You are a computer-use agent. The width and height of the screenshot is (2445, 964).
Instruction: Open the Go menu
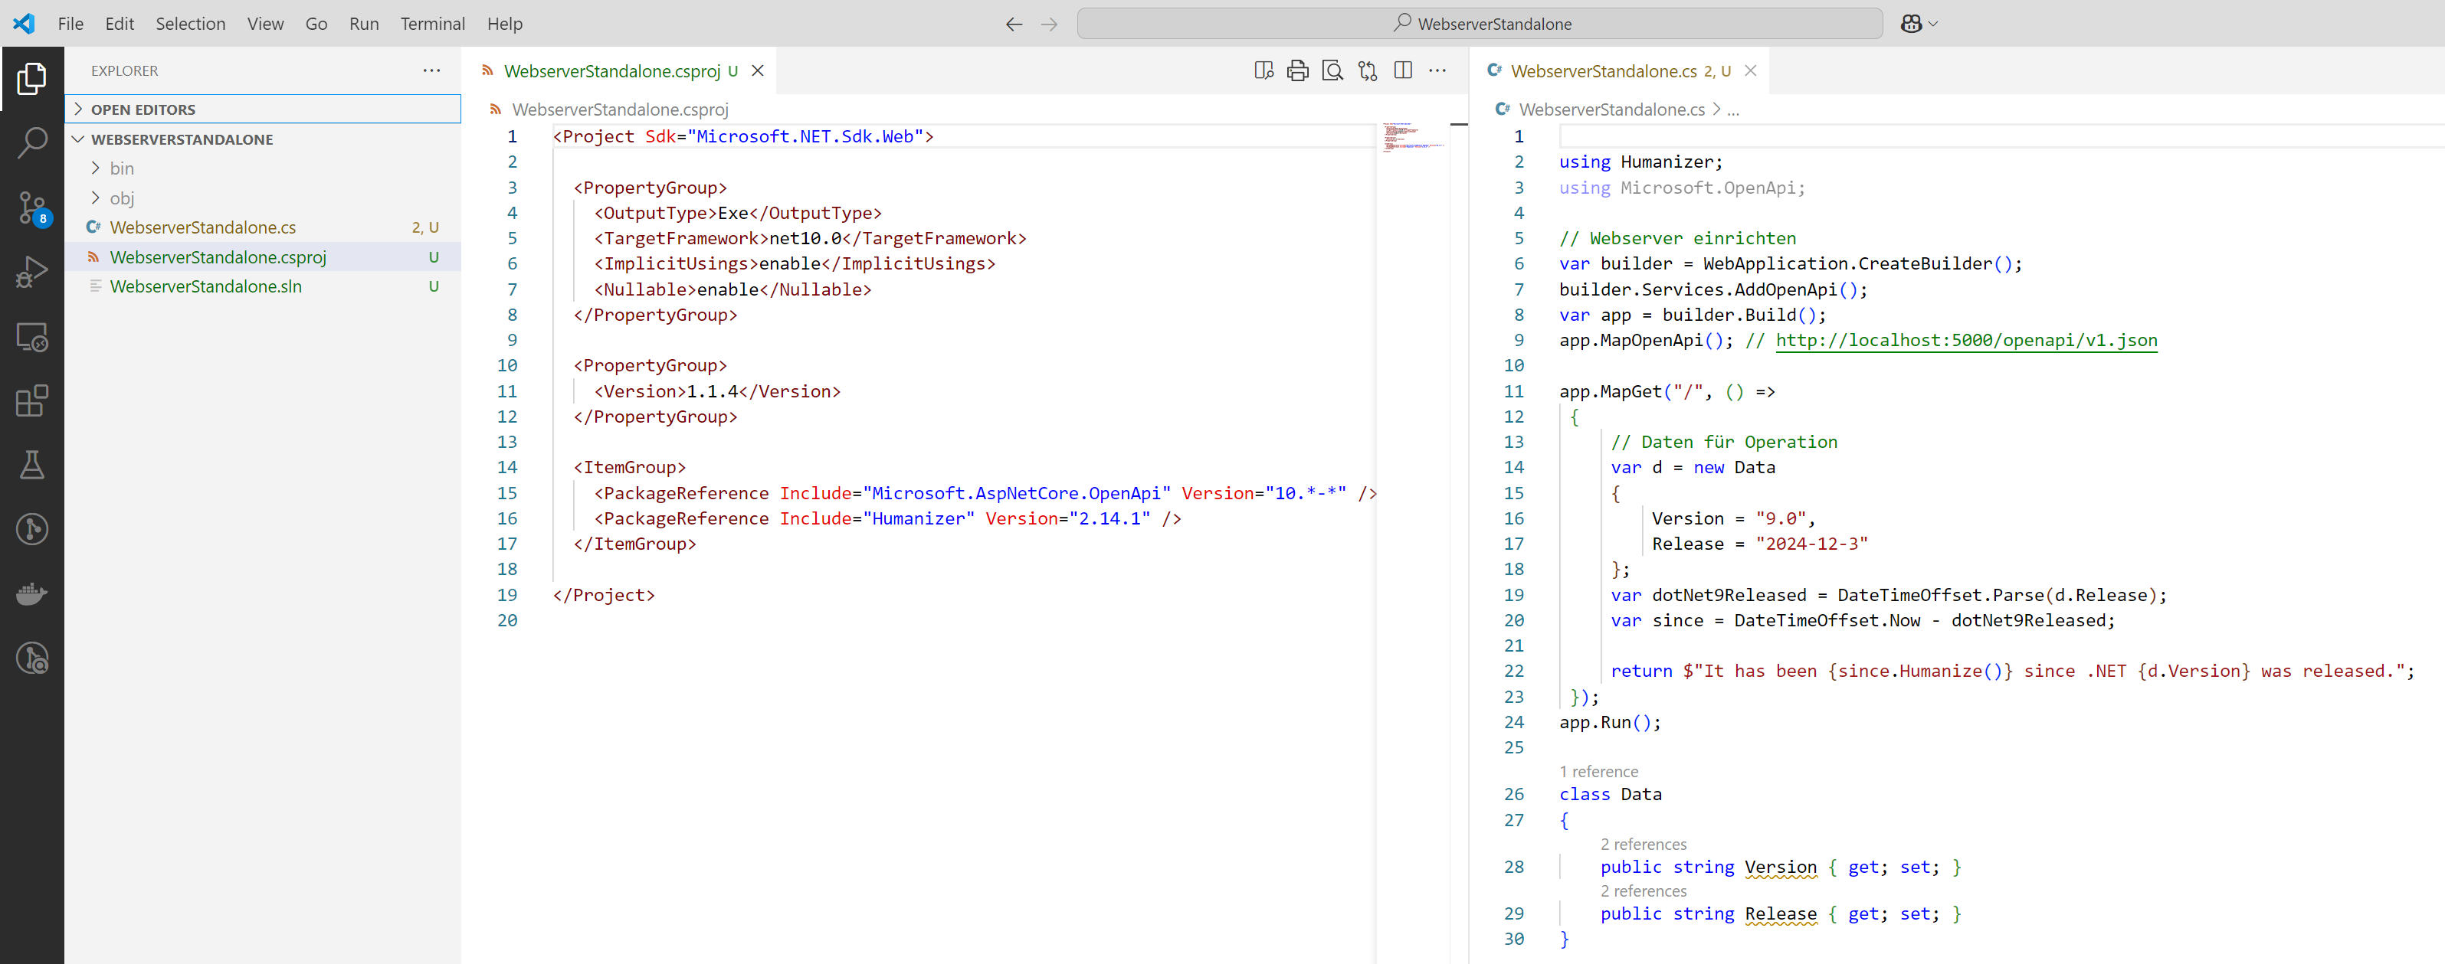pyautogui.click(x=316, y=24)
